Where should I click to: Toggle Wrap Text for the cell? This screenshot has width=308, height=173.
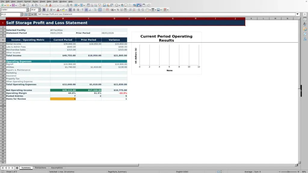[x=95, y=10]
